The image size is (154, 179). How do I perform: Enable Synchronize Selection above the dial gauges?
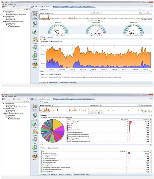click(x=140, y=12)
